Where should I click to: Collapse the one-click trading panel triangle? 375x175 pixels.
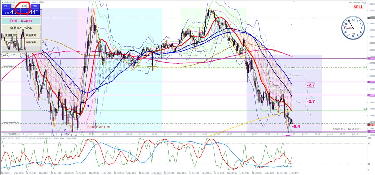(x=3, y=2)
